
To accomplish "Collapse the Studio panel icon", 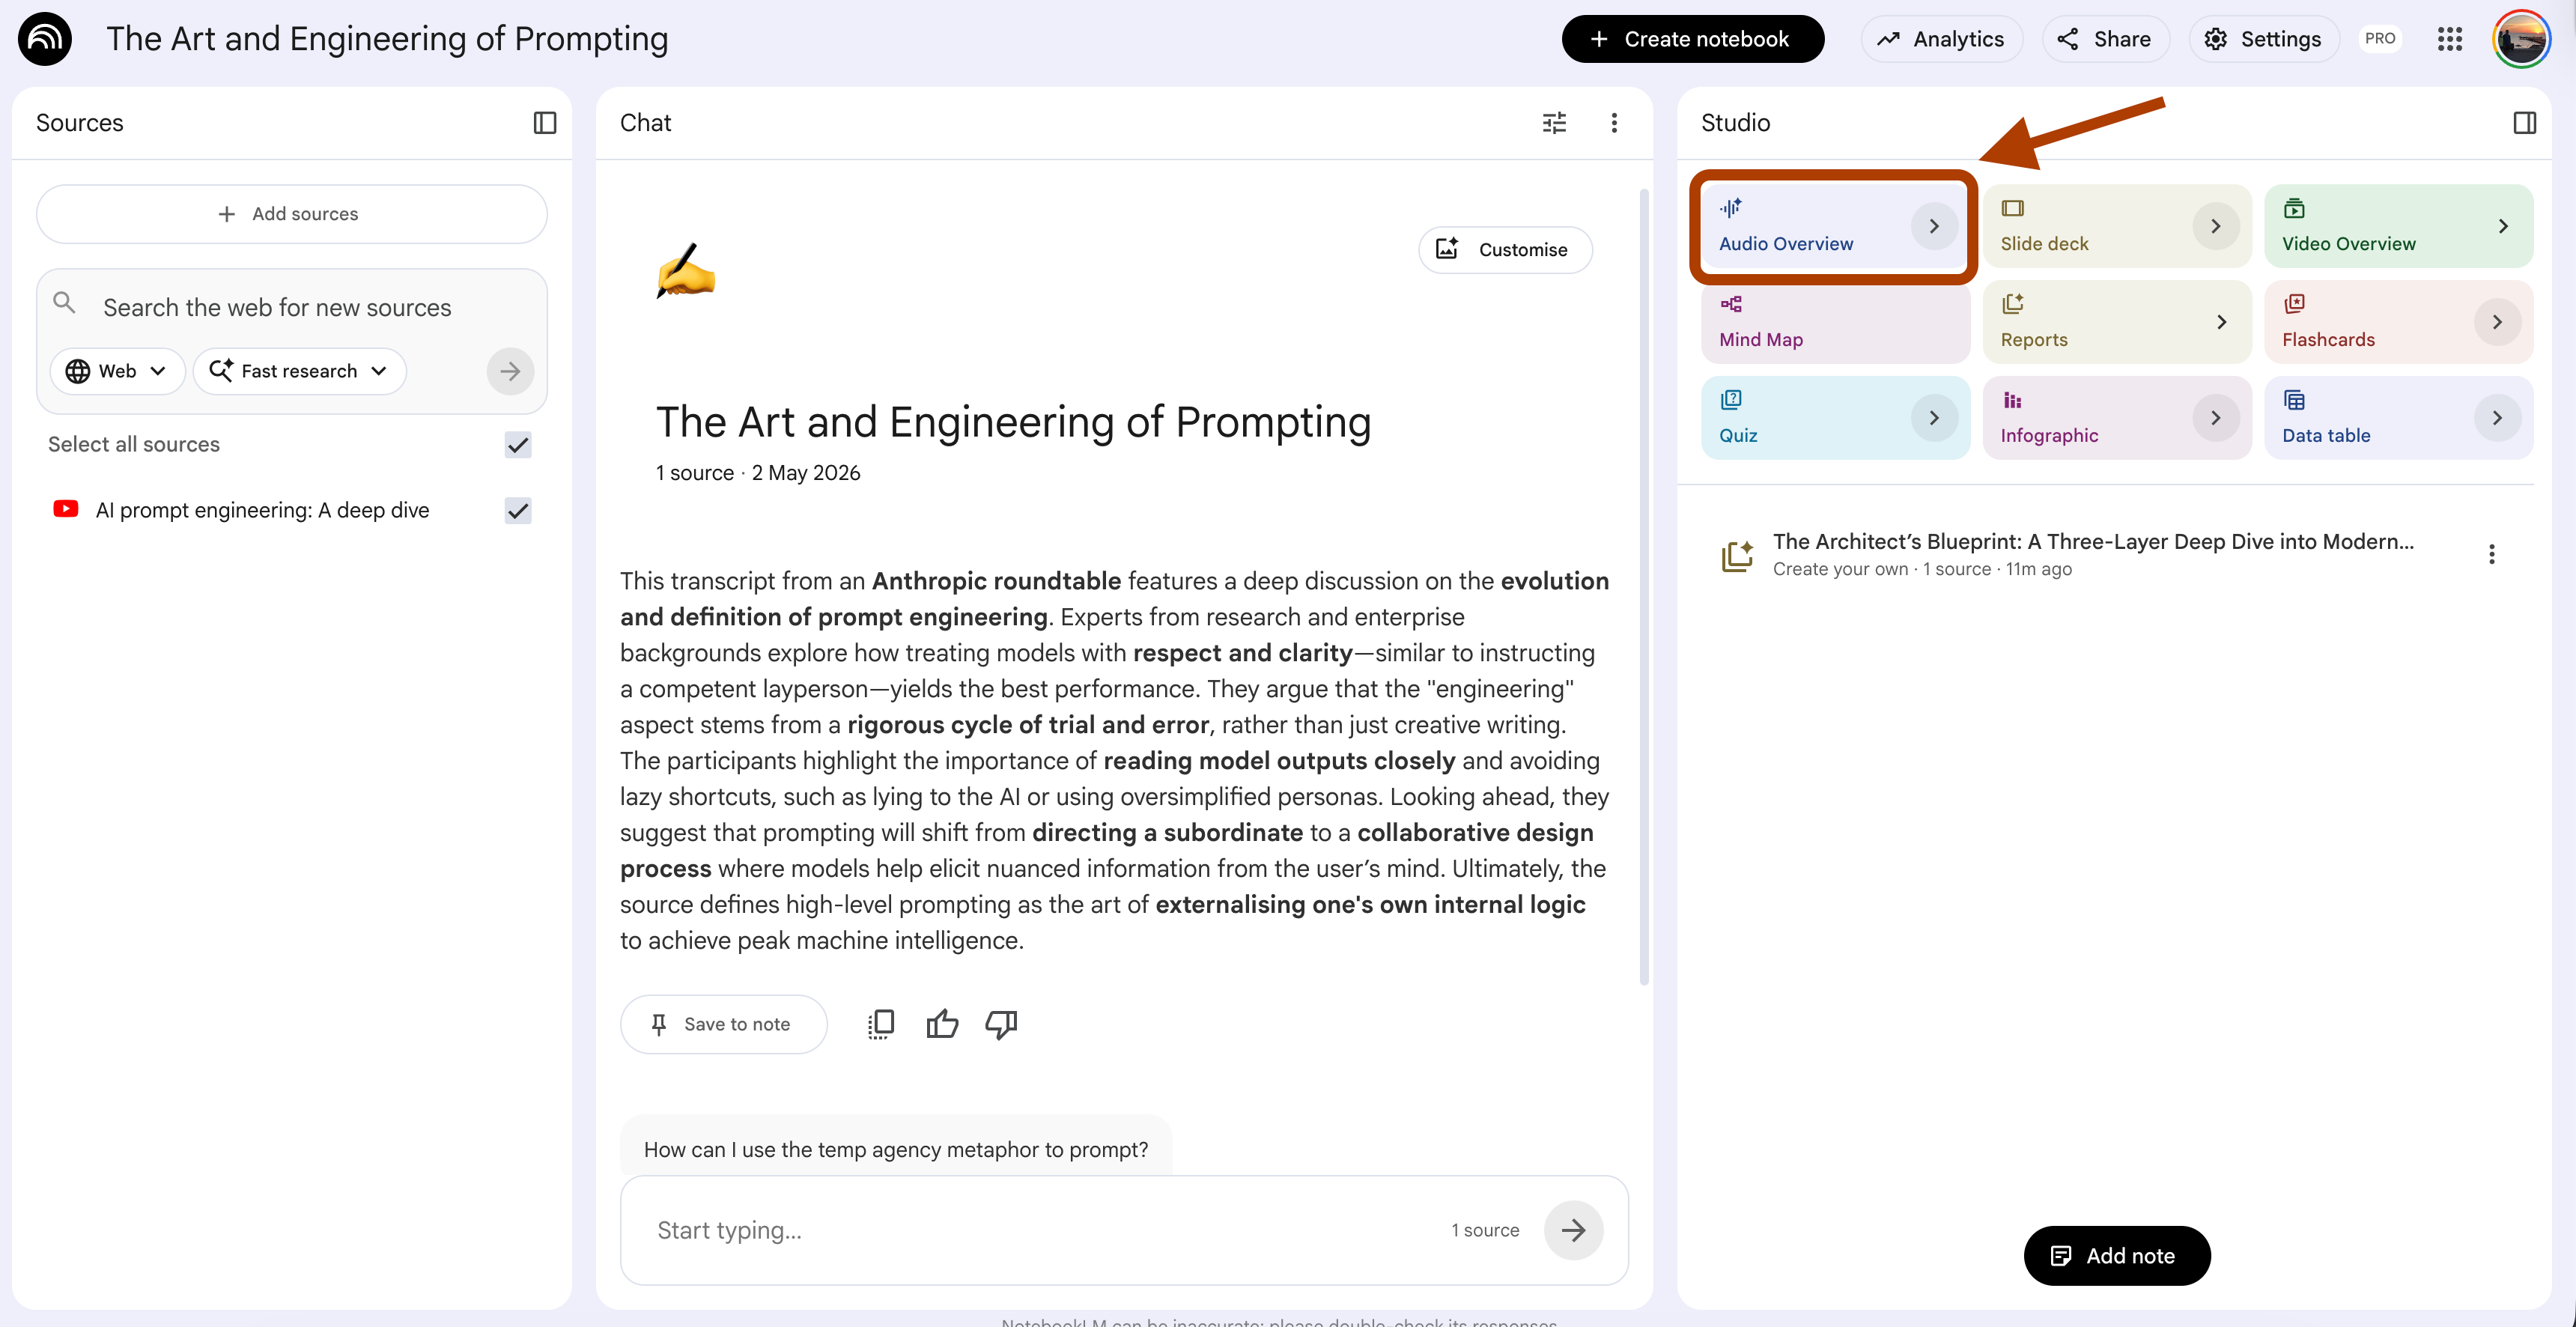I will pos(2524,123).
